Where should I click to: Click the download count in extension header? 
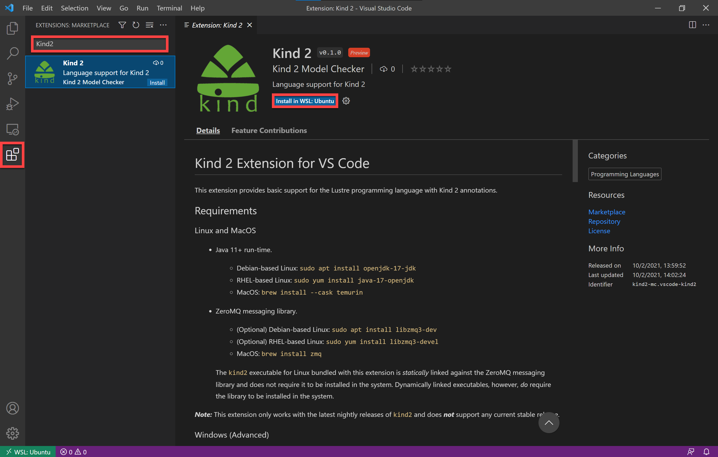387,69
